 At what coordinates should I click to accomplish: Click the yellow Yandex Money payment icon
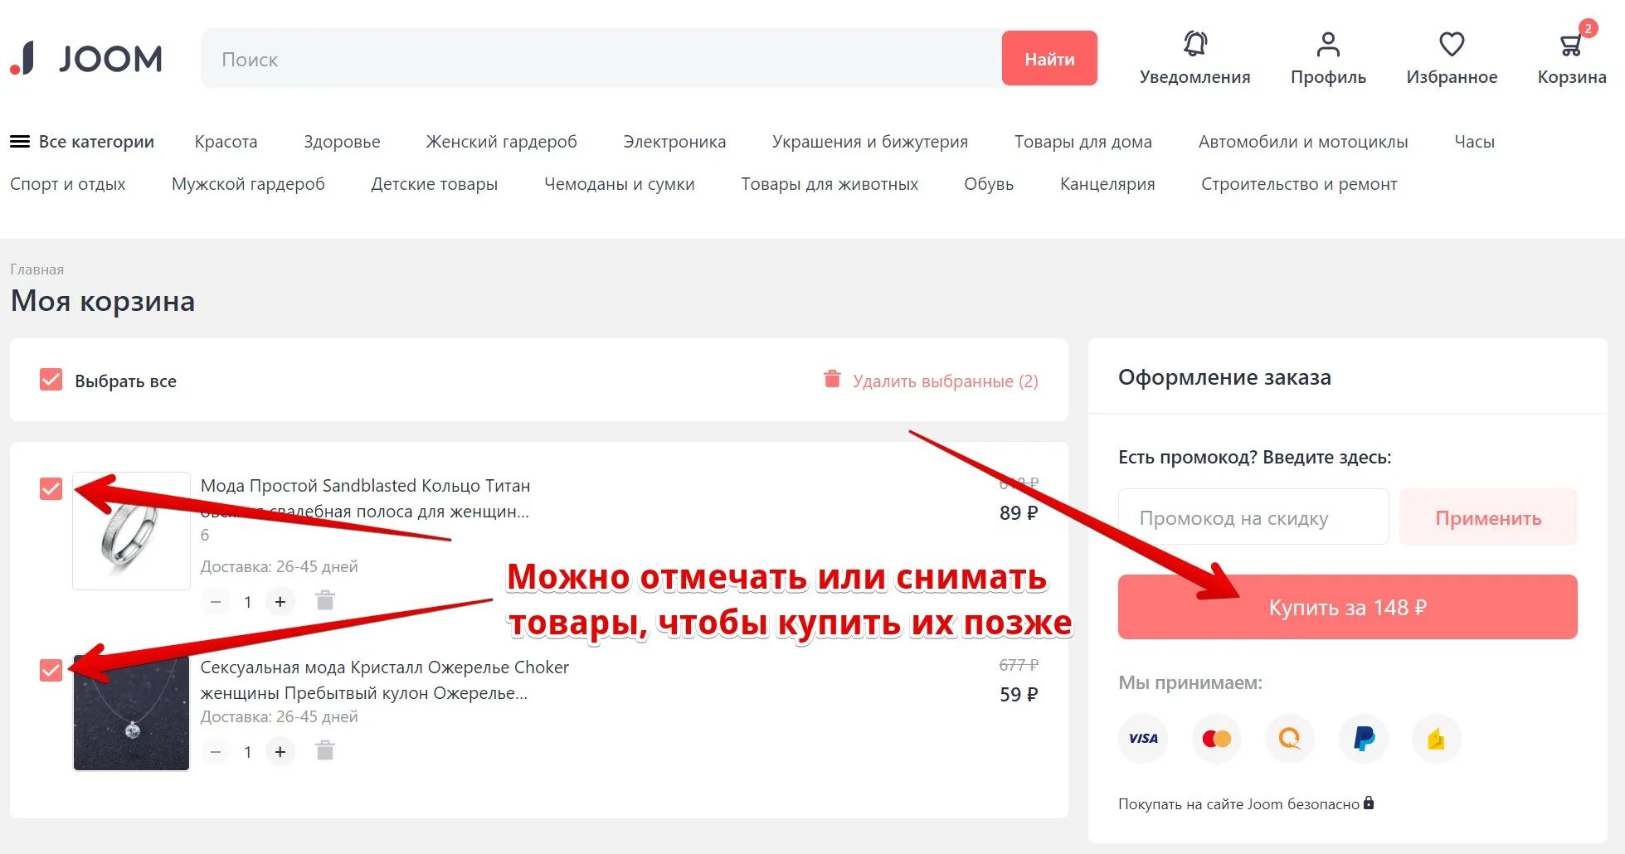coord(1436,738)
